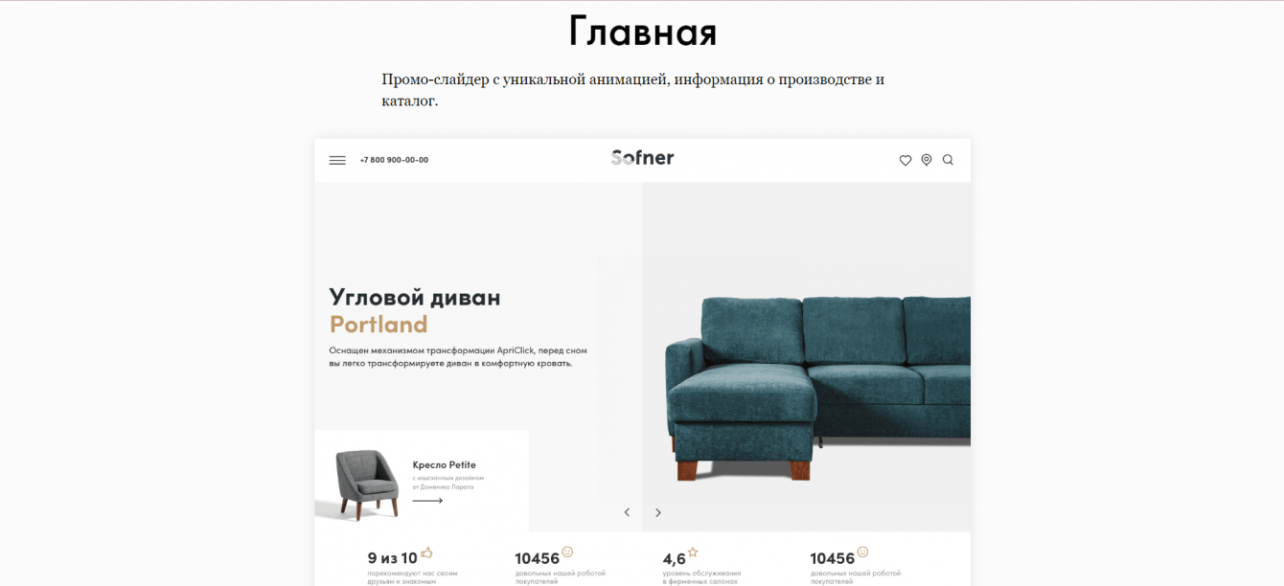Viewport: 1284px width, 586px height.
Task: Click the heart favorites icon
Action: [906, 160]
